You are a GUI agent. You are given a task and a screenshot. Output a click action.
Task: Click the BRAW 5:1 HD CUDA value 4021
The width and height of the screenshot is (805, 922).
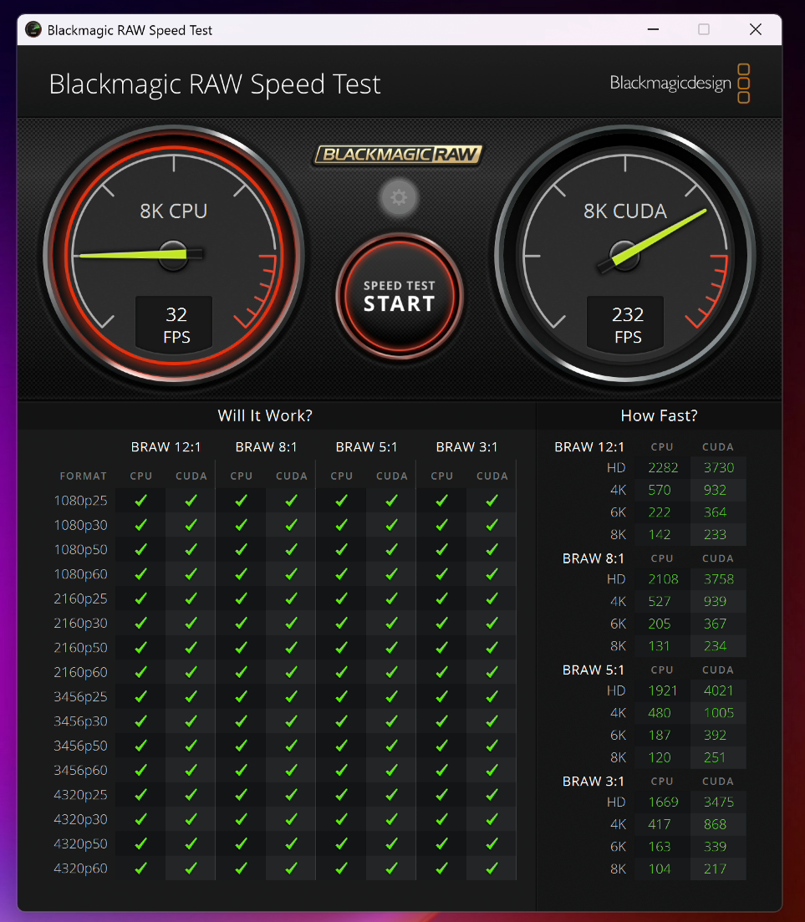coord(719,691)
